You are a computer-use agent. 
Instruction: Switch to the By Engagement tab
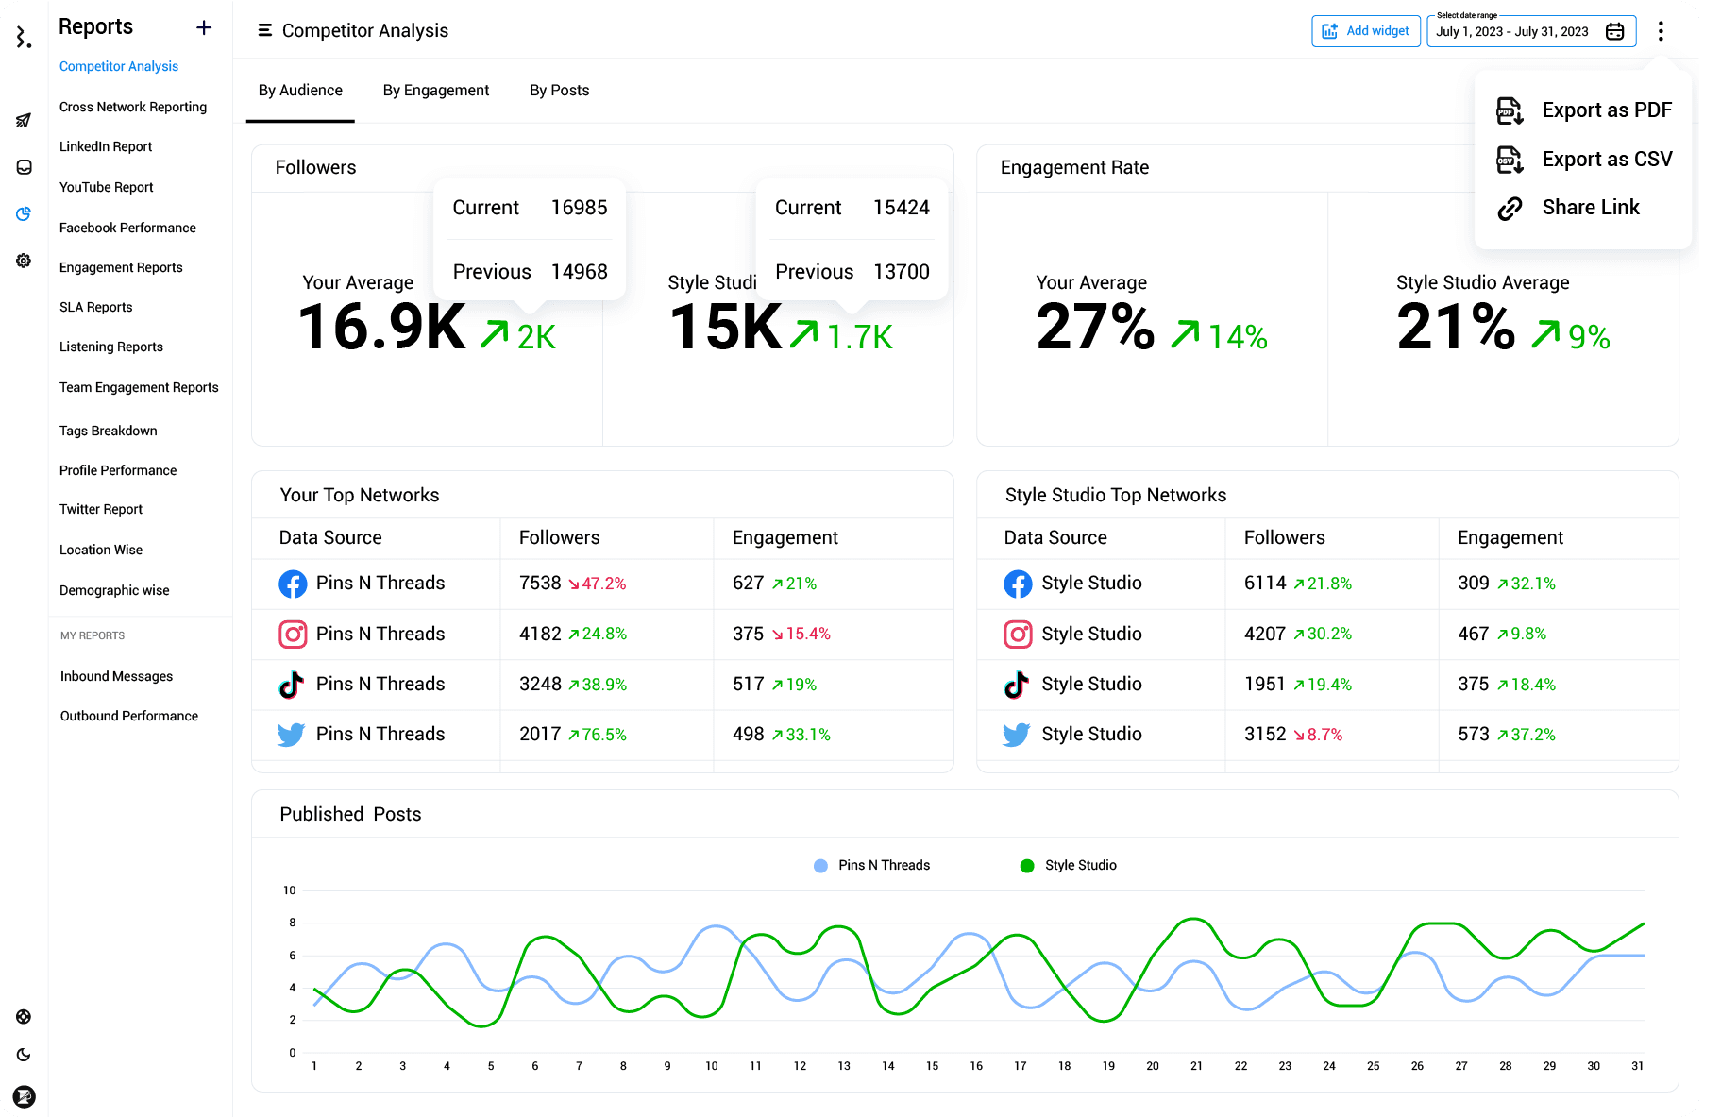436,91
